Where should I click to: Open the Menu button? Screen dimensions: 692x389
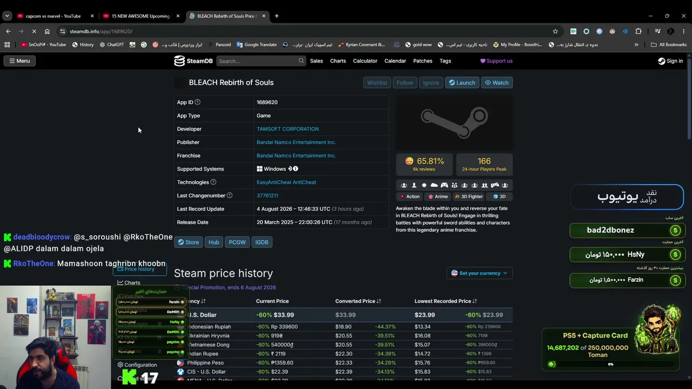tap(19, 61)
